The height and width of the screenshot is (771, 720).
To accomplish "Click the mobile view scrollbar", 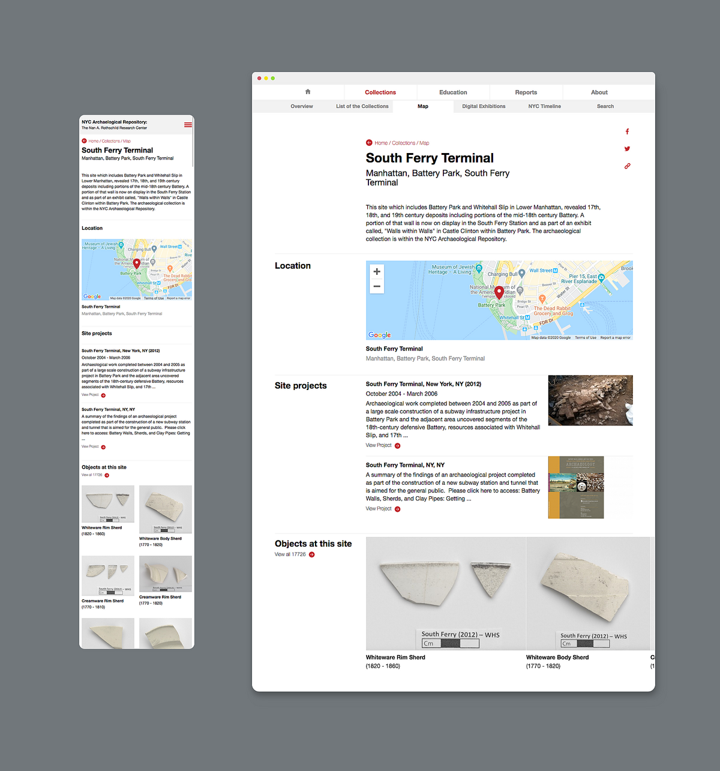I will [x=193, y=144].
